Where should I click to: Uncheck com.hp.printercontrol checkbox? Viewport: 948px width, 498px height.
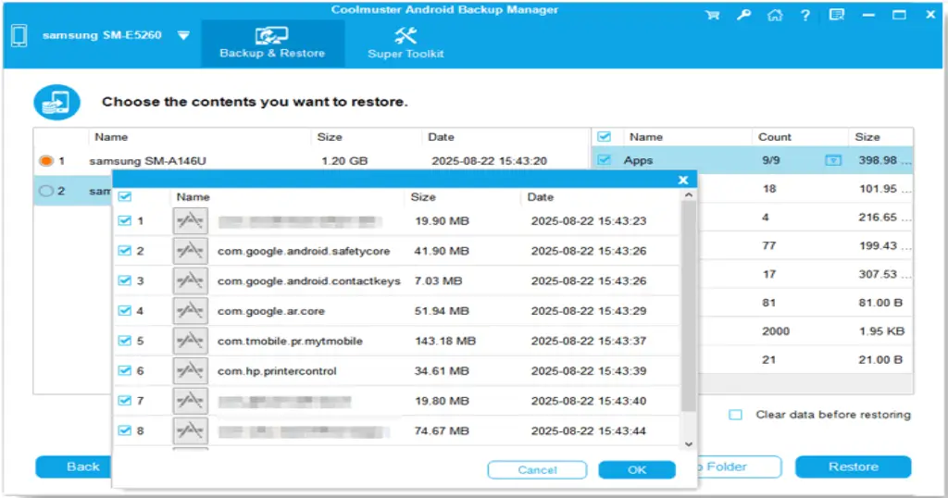coord(125,370)
